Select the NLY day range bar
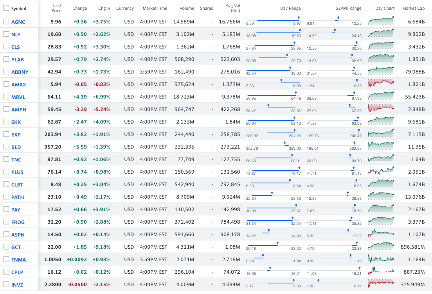432x294 pixels. 273,33
